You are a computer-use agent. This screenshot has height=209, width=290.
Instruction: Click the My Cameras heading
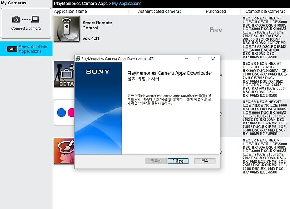click(x=14, y=3)
